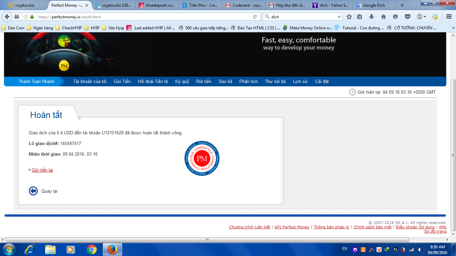456x256 pixels.
Task: Open the Site Hyip bookmarks folder
Action: [113, 28]
